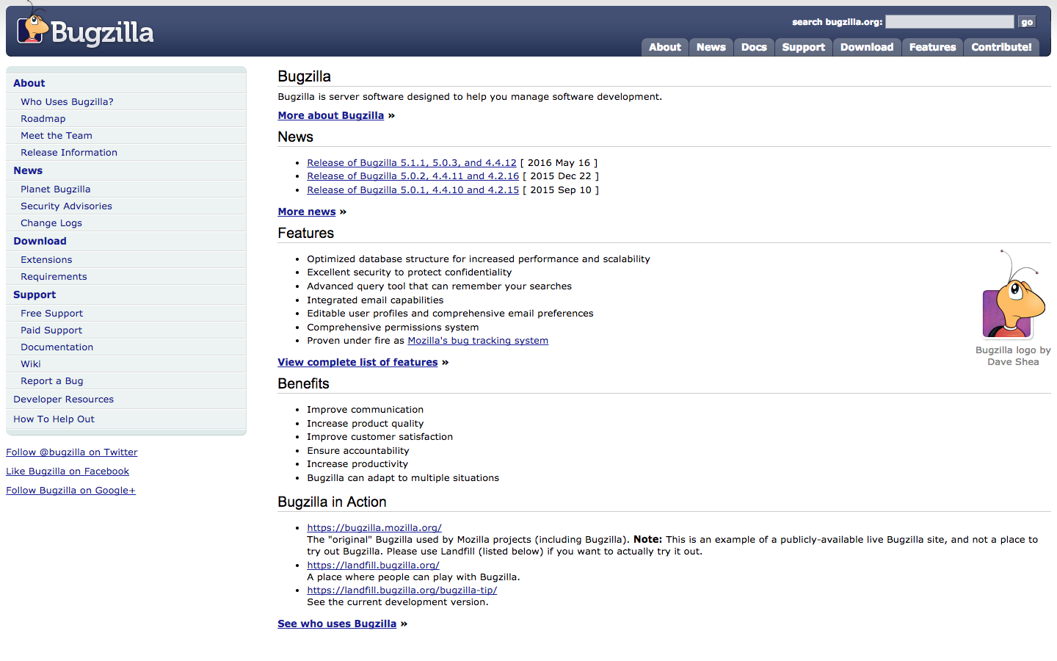Click the 2015 Sep 10 release date text
Screen dimensions: 1057x661
561,190
